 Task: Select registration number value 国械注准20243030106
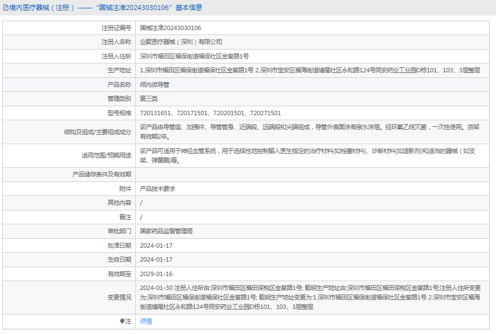pyautogui.click(x=170, y=28)
